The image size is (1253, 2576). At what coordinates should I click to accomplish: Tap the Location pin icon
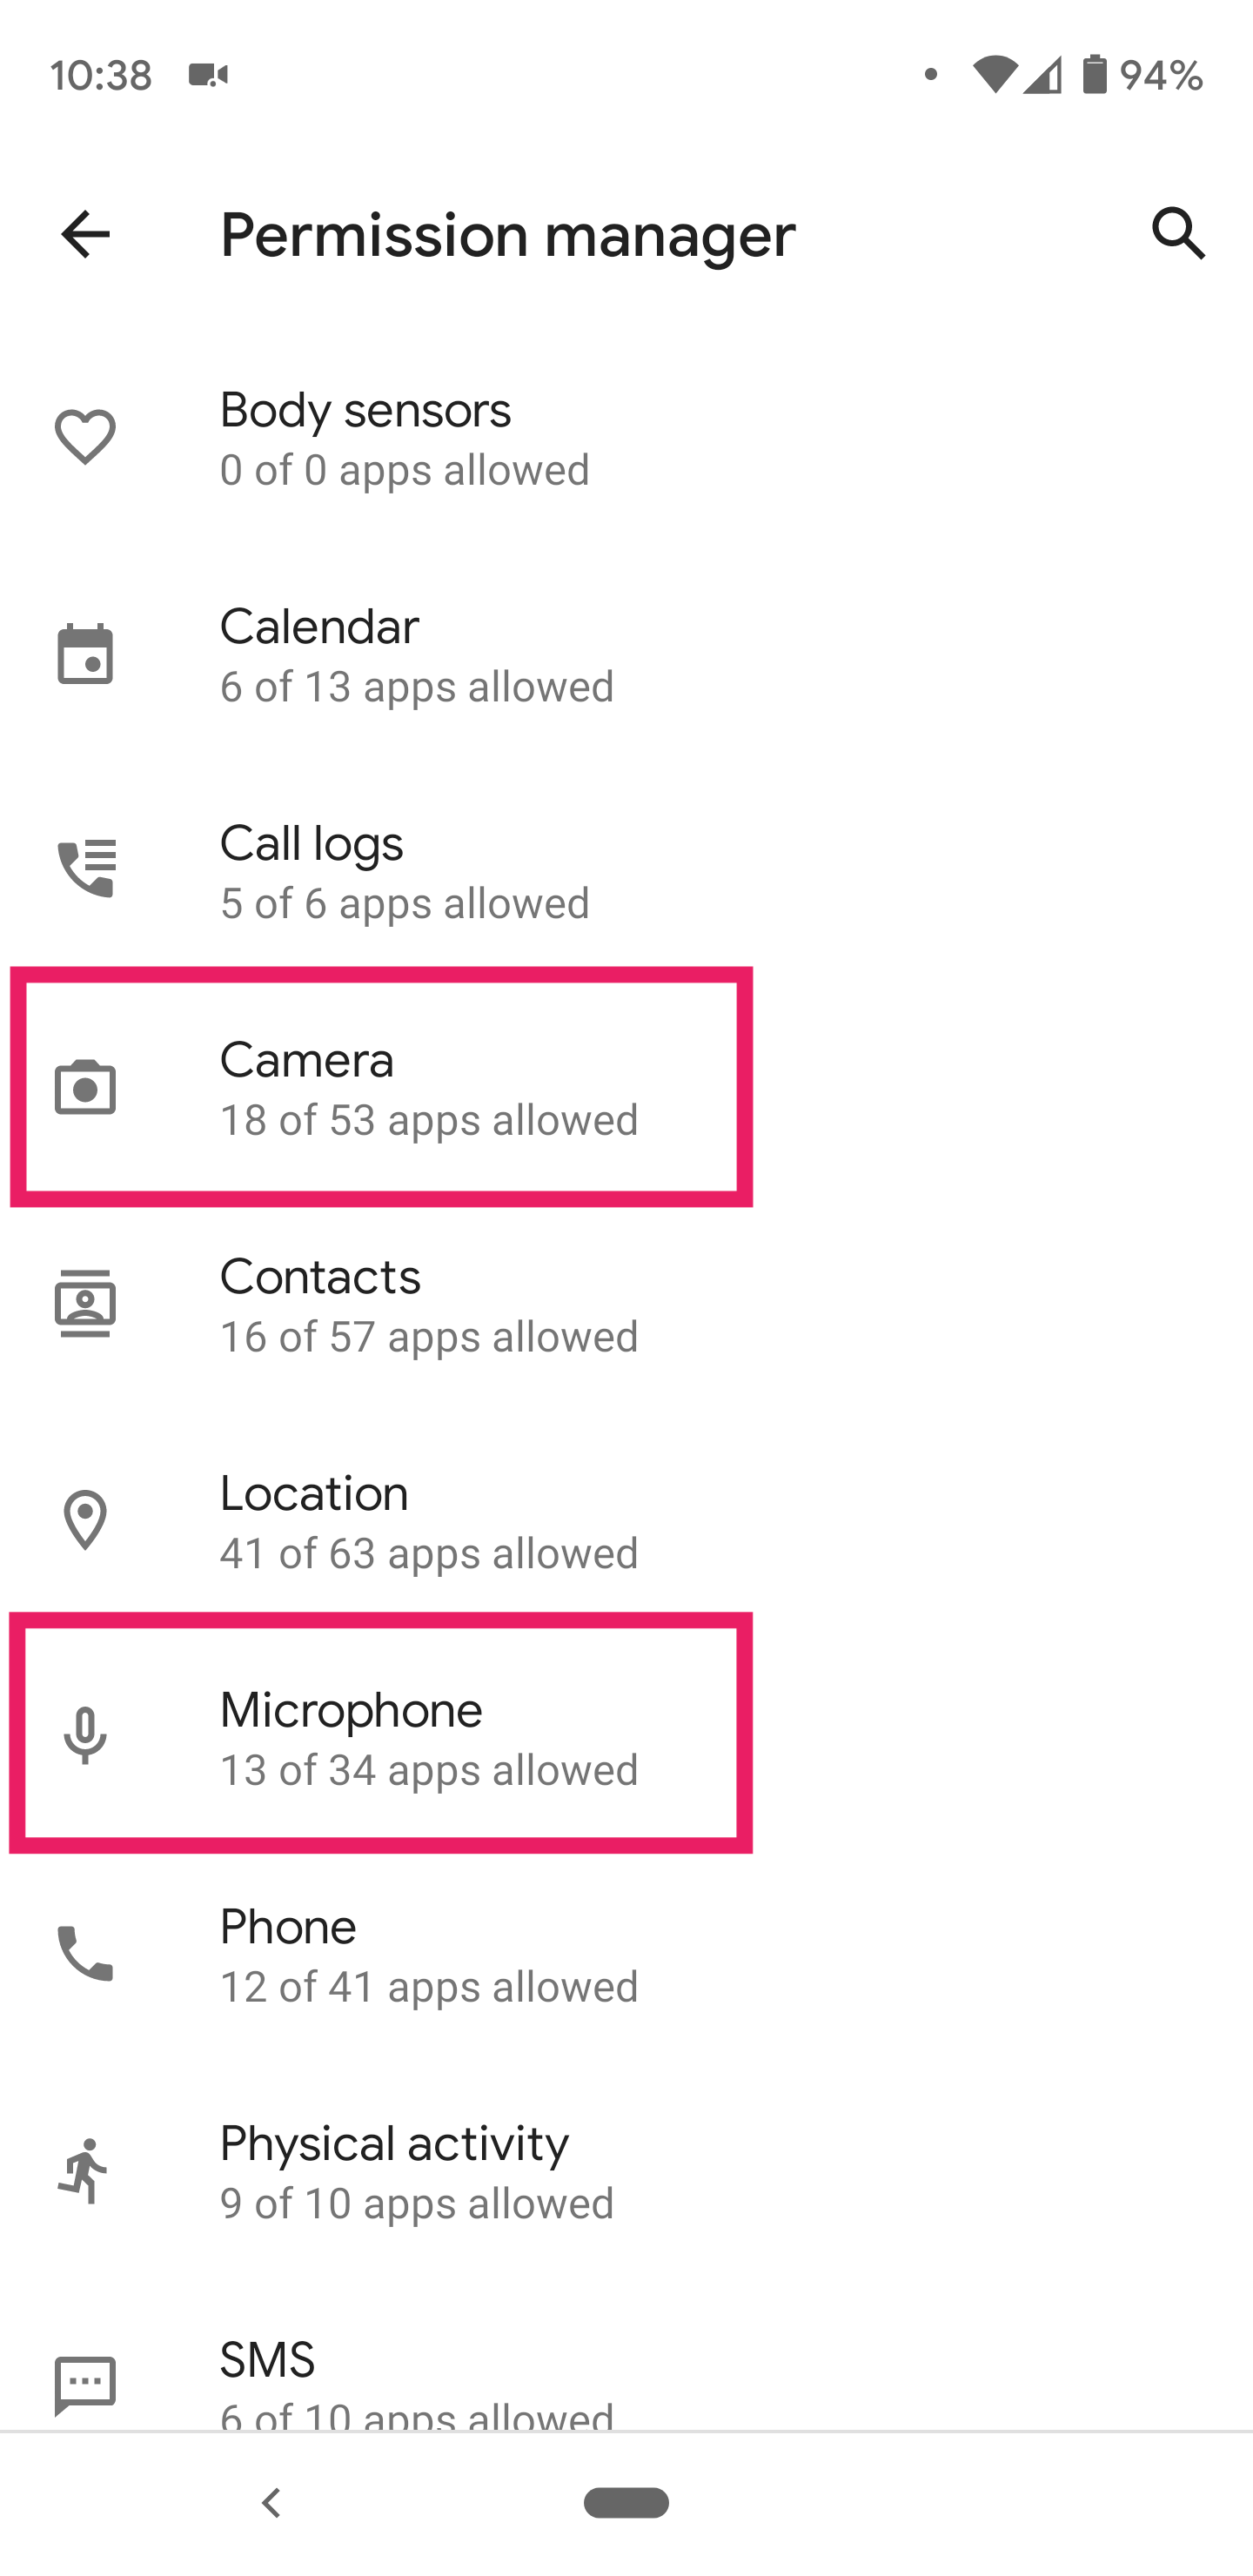point(85,1520)
